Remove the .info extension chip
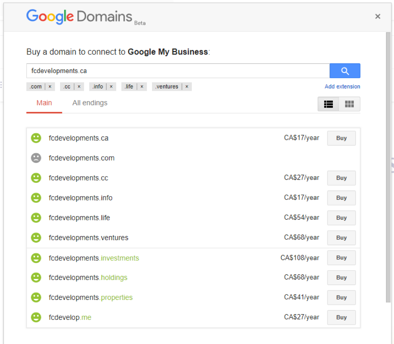 [x=111, y=87]
